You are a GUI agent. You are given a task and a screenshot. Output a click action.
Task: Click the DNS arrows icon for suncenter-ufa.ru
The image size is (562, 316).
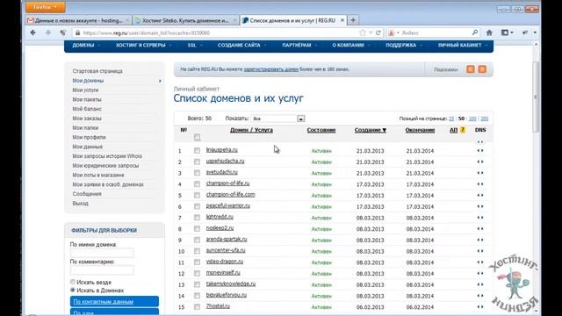[x=480, y=251]
